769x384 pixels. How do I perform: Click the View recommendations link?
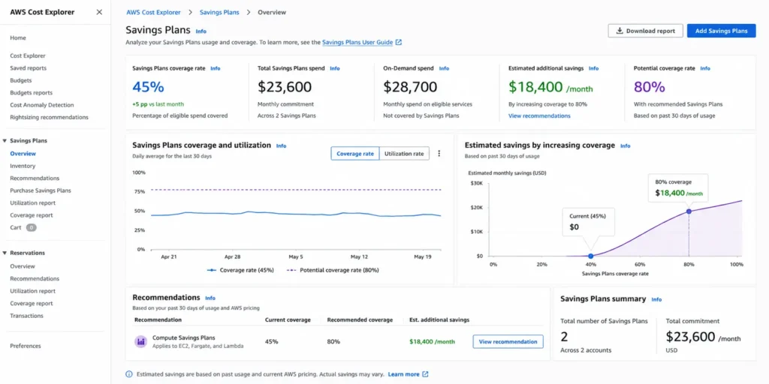pyautogui.click(x=539, y=116)
